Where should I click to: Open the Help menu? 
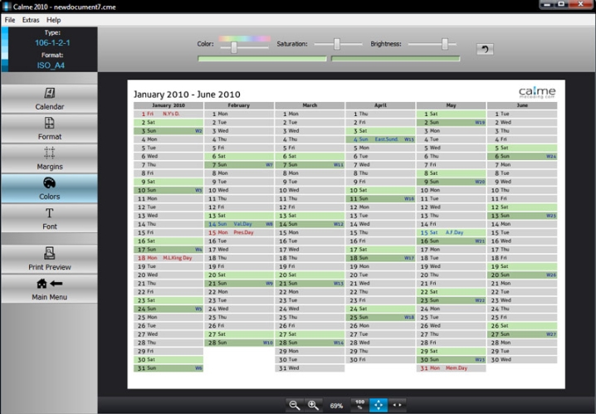coord(54,19)
